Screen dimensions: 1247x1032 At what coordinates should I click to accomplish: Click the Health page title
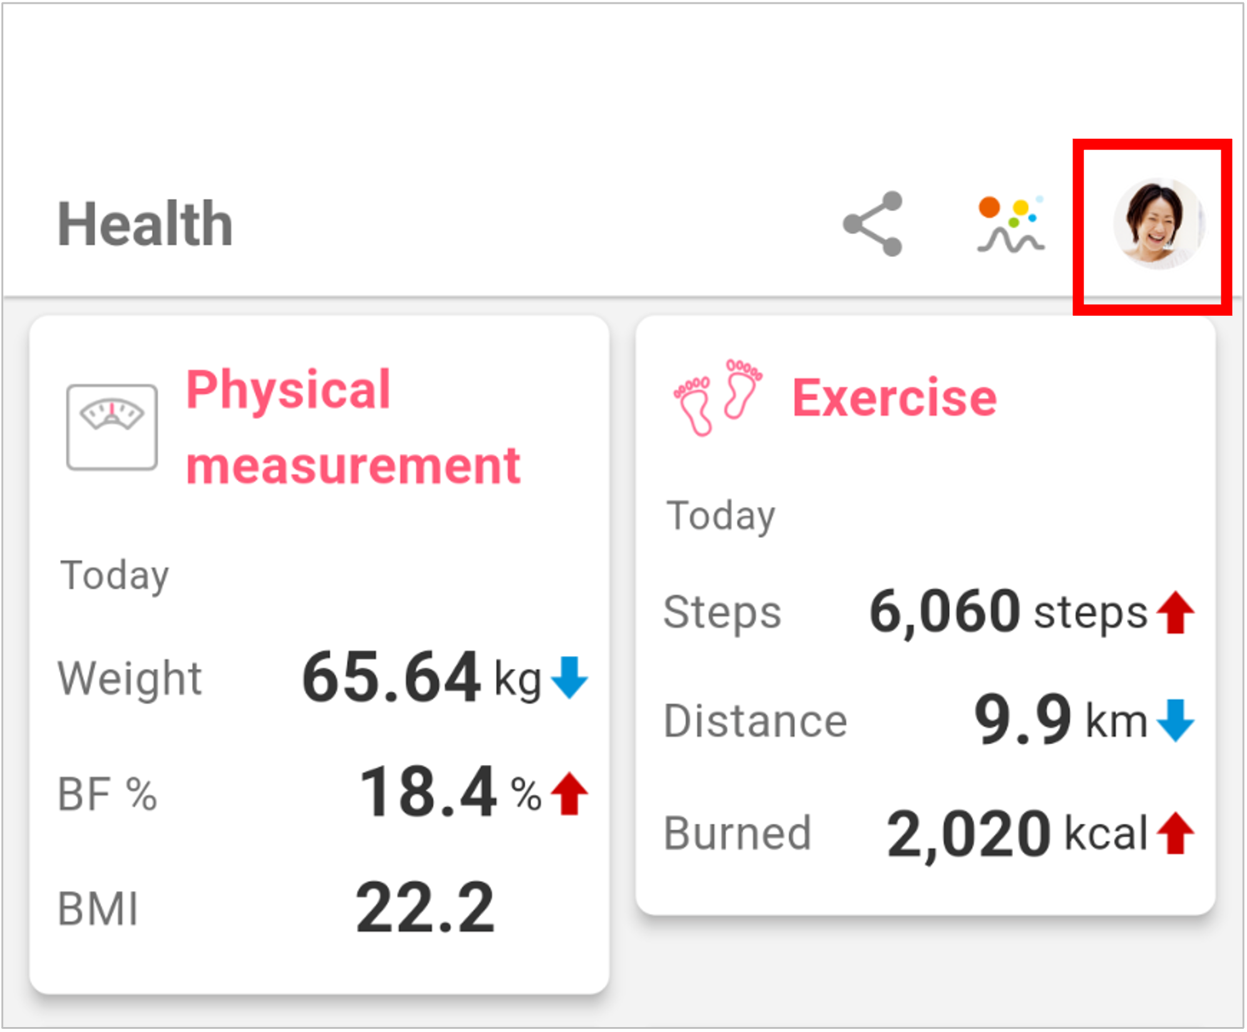(x=145, y=224)
